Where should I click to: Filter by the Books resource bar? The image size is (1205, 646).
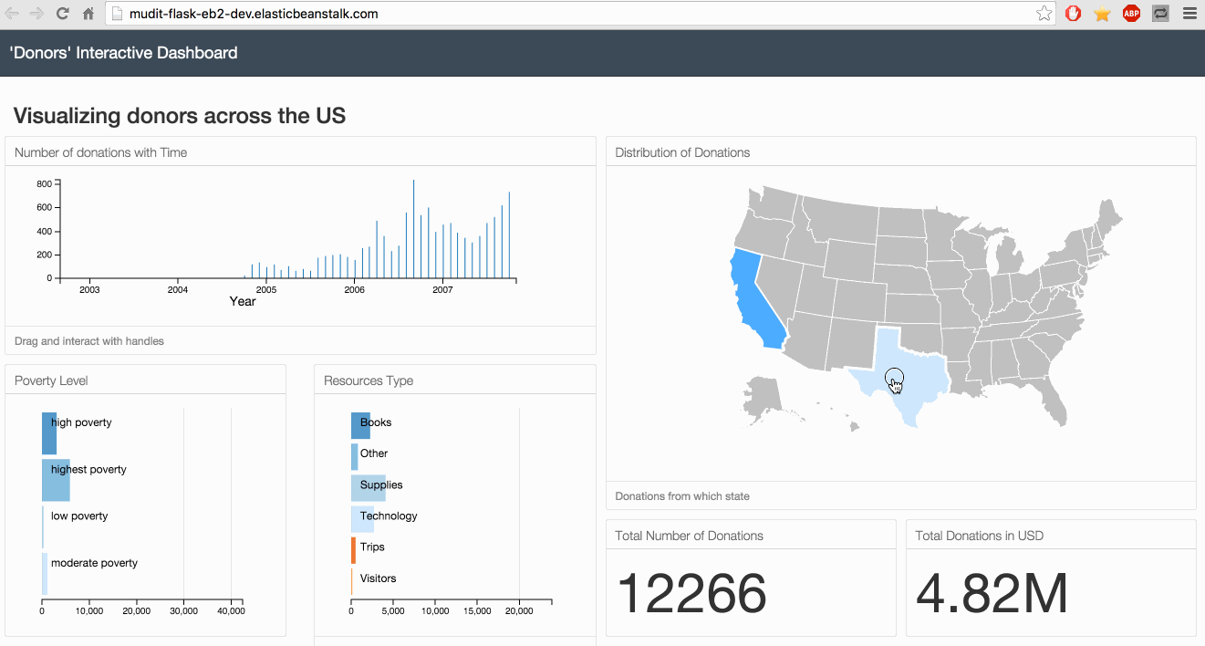(360, 424)
